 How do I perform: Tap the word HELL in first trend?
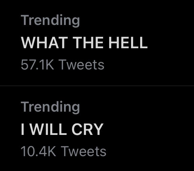(x=128, y=42)
